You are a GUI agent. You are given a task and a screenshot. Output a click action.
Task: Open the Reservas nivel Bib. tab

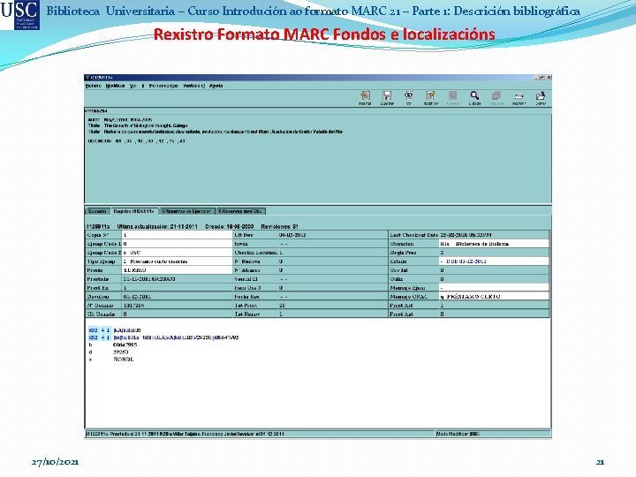[240, 211]
